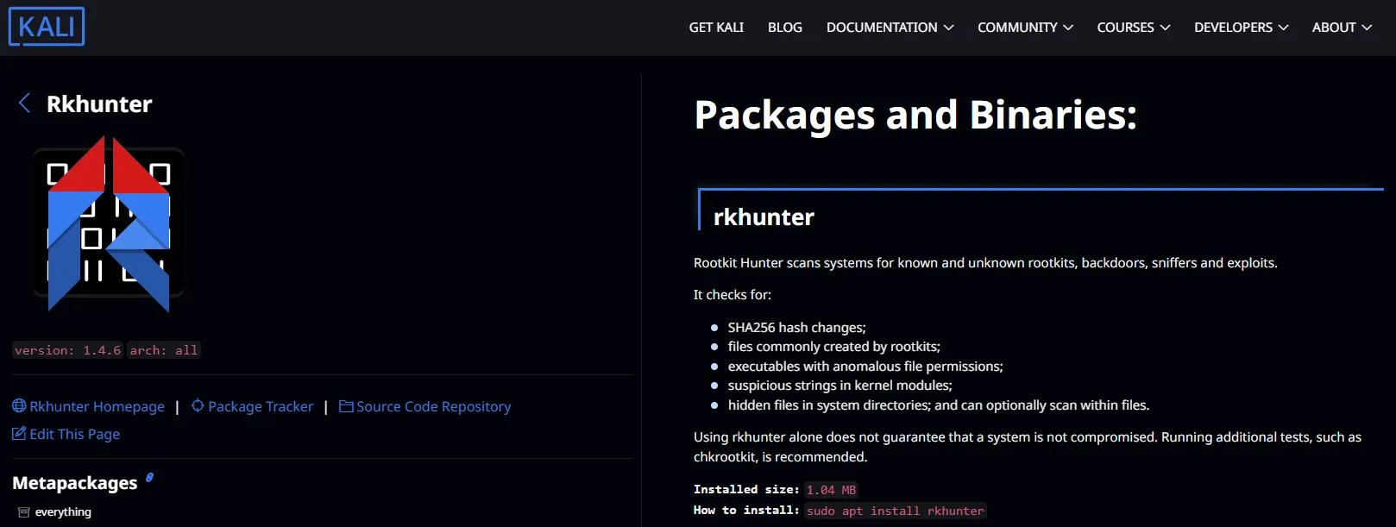Screen dimensions: 1396x527
Task: Open the everything metapackage link
Action: [63, 512]
